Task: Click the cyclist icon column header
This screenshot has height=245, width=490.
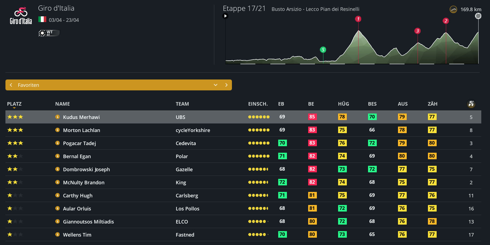Action: pyautogui.click(x=471, y=104)
